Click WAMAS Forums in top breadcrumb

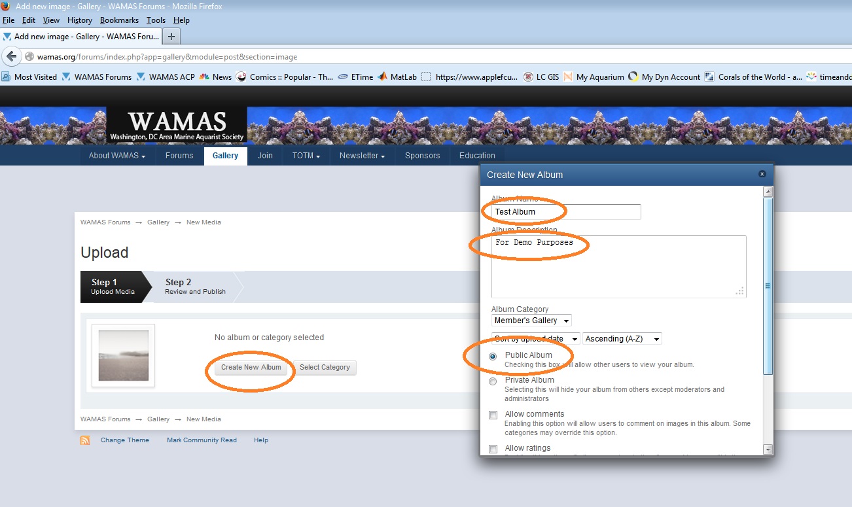tap(105, 222)
